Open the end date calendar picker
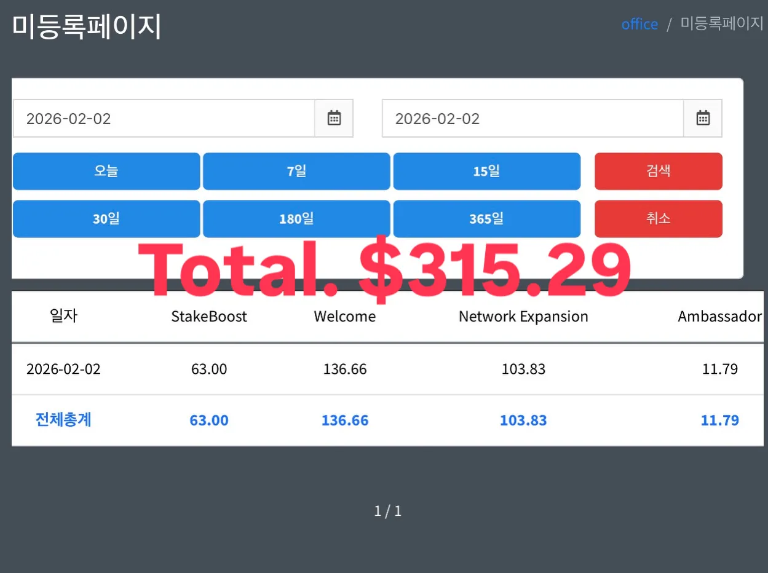The width and height of the screenshot is (768, 573). click(x=703, y=118)
